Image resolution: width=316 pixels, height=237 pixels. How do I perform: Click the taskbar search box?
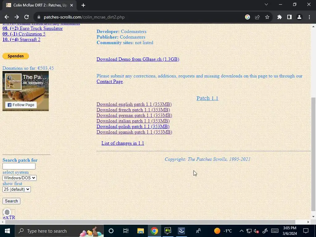pos(59,231)
